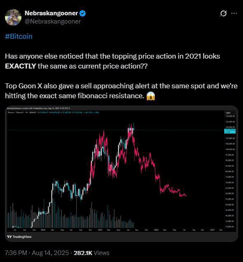The image size is (243, 262).
Task: Click the pink projected line's end point
Action: point(186,195)
